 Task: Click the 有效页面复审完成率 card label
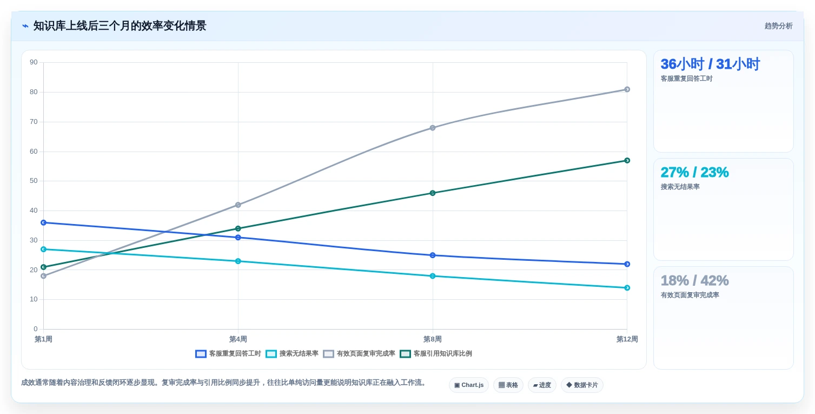click(x=690, y=295)
